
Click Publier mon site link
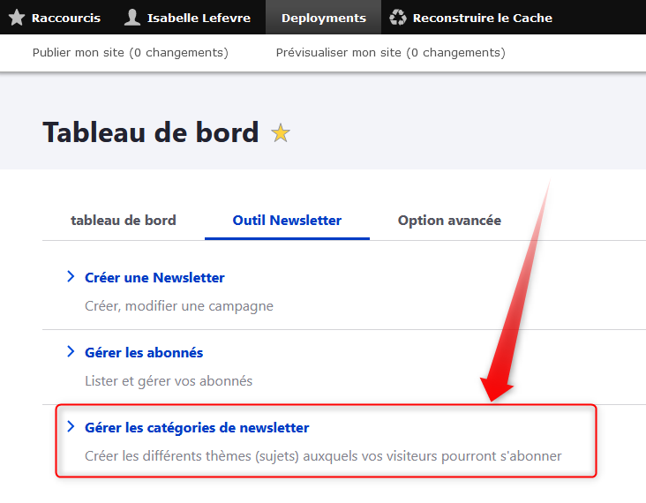130,53
